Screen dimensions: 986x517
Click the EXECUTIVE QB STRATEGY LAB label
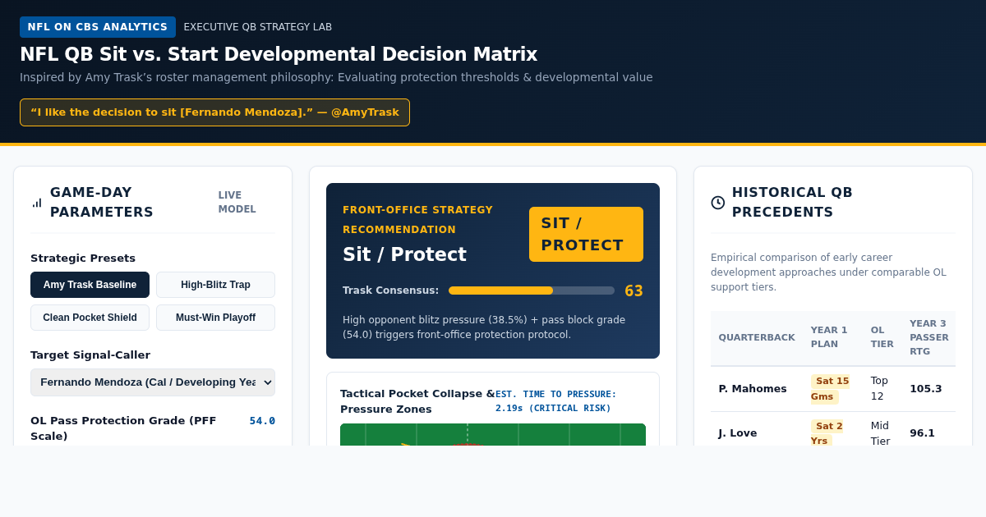pyautogui.click(x=258, y=27)
